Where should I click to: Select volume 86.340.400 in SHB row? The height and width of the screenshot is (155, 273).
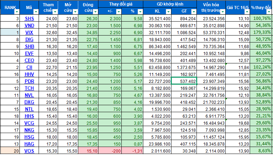(x=157, y=46)
